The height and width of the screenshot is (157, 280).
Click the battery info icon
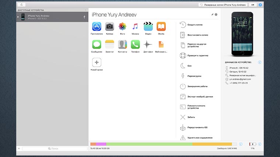[260, 144]
